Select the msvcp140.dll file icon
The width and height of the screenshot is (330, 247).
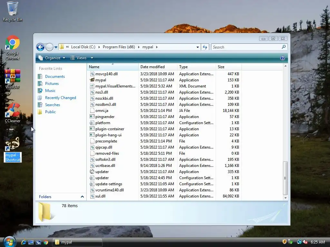point(92,74)
